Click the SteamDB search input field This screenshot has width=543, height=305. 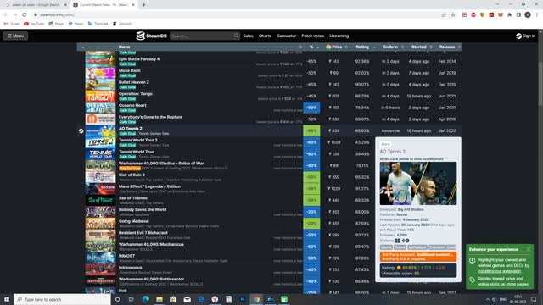202,36
